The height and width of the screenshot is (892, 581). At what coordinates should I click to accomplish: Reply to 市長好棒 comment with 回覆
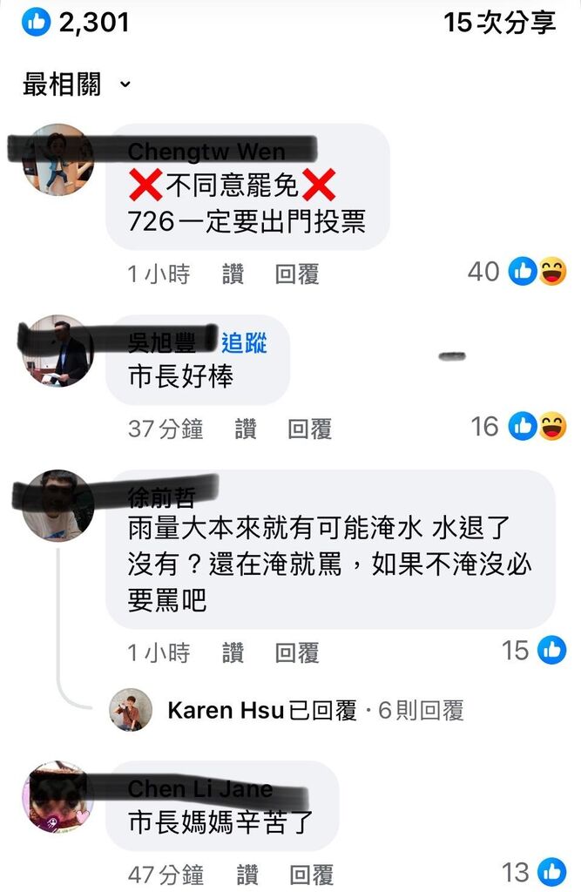pyautogui.click(x=309, y=429)
